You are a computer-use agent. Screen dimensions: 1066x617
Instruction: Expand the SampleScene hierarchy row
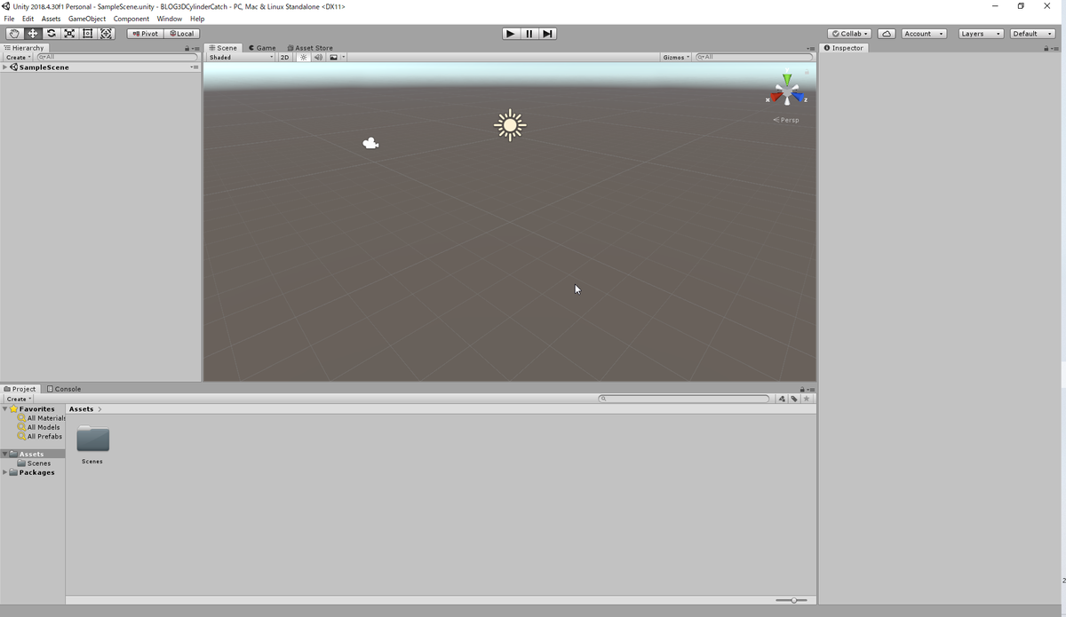[5, 67]
